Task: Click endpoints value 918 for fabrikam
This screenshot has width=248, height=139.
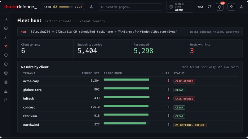Action: point(97,116)
